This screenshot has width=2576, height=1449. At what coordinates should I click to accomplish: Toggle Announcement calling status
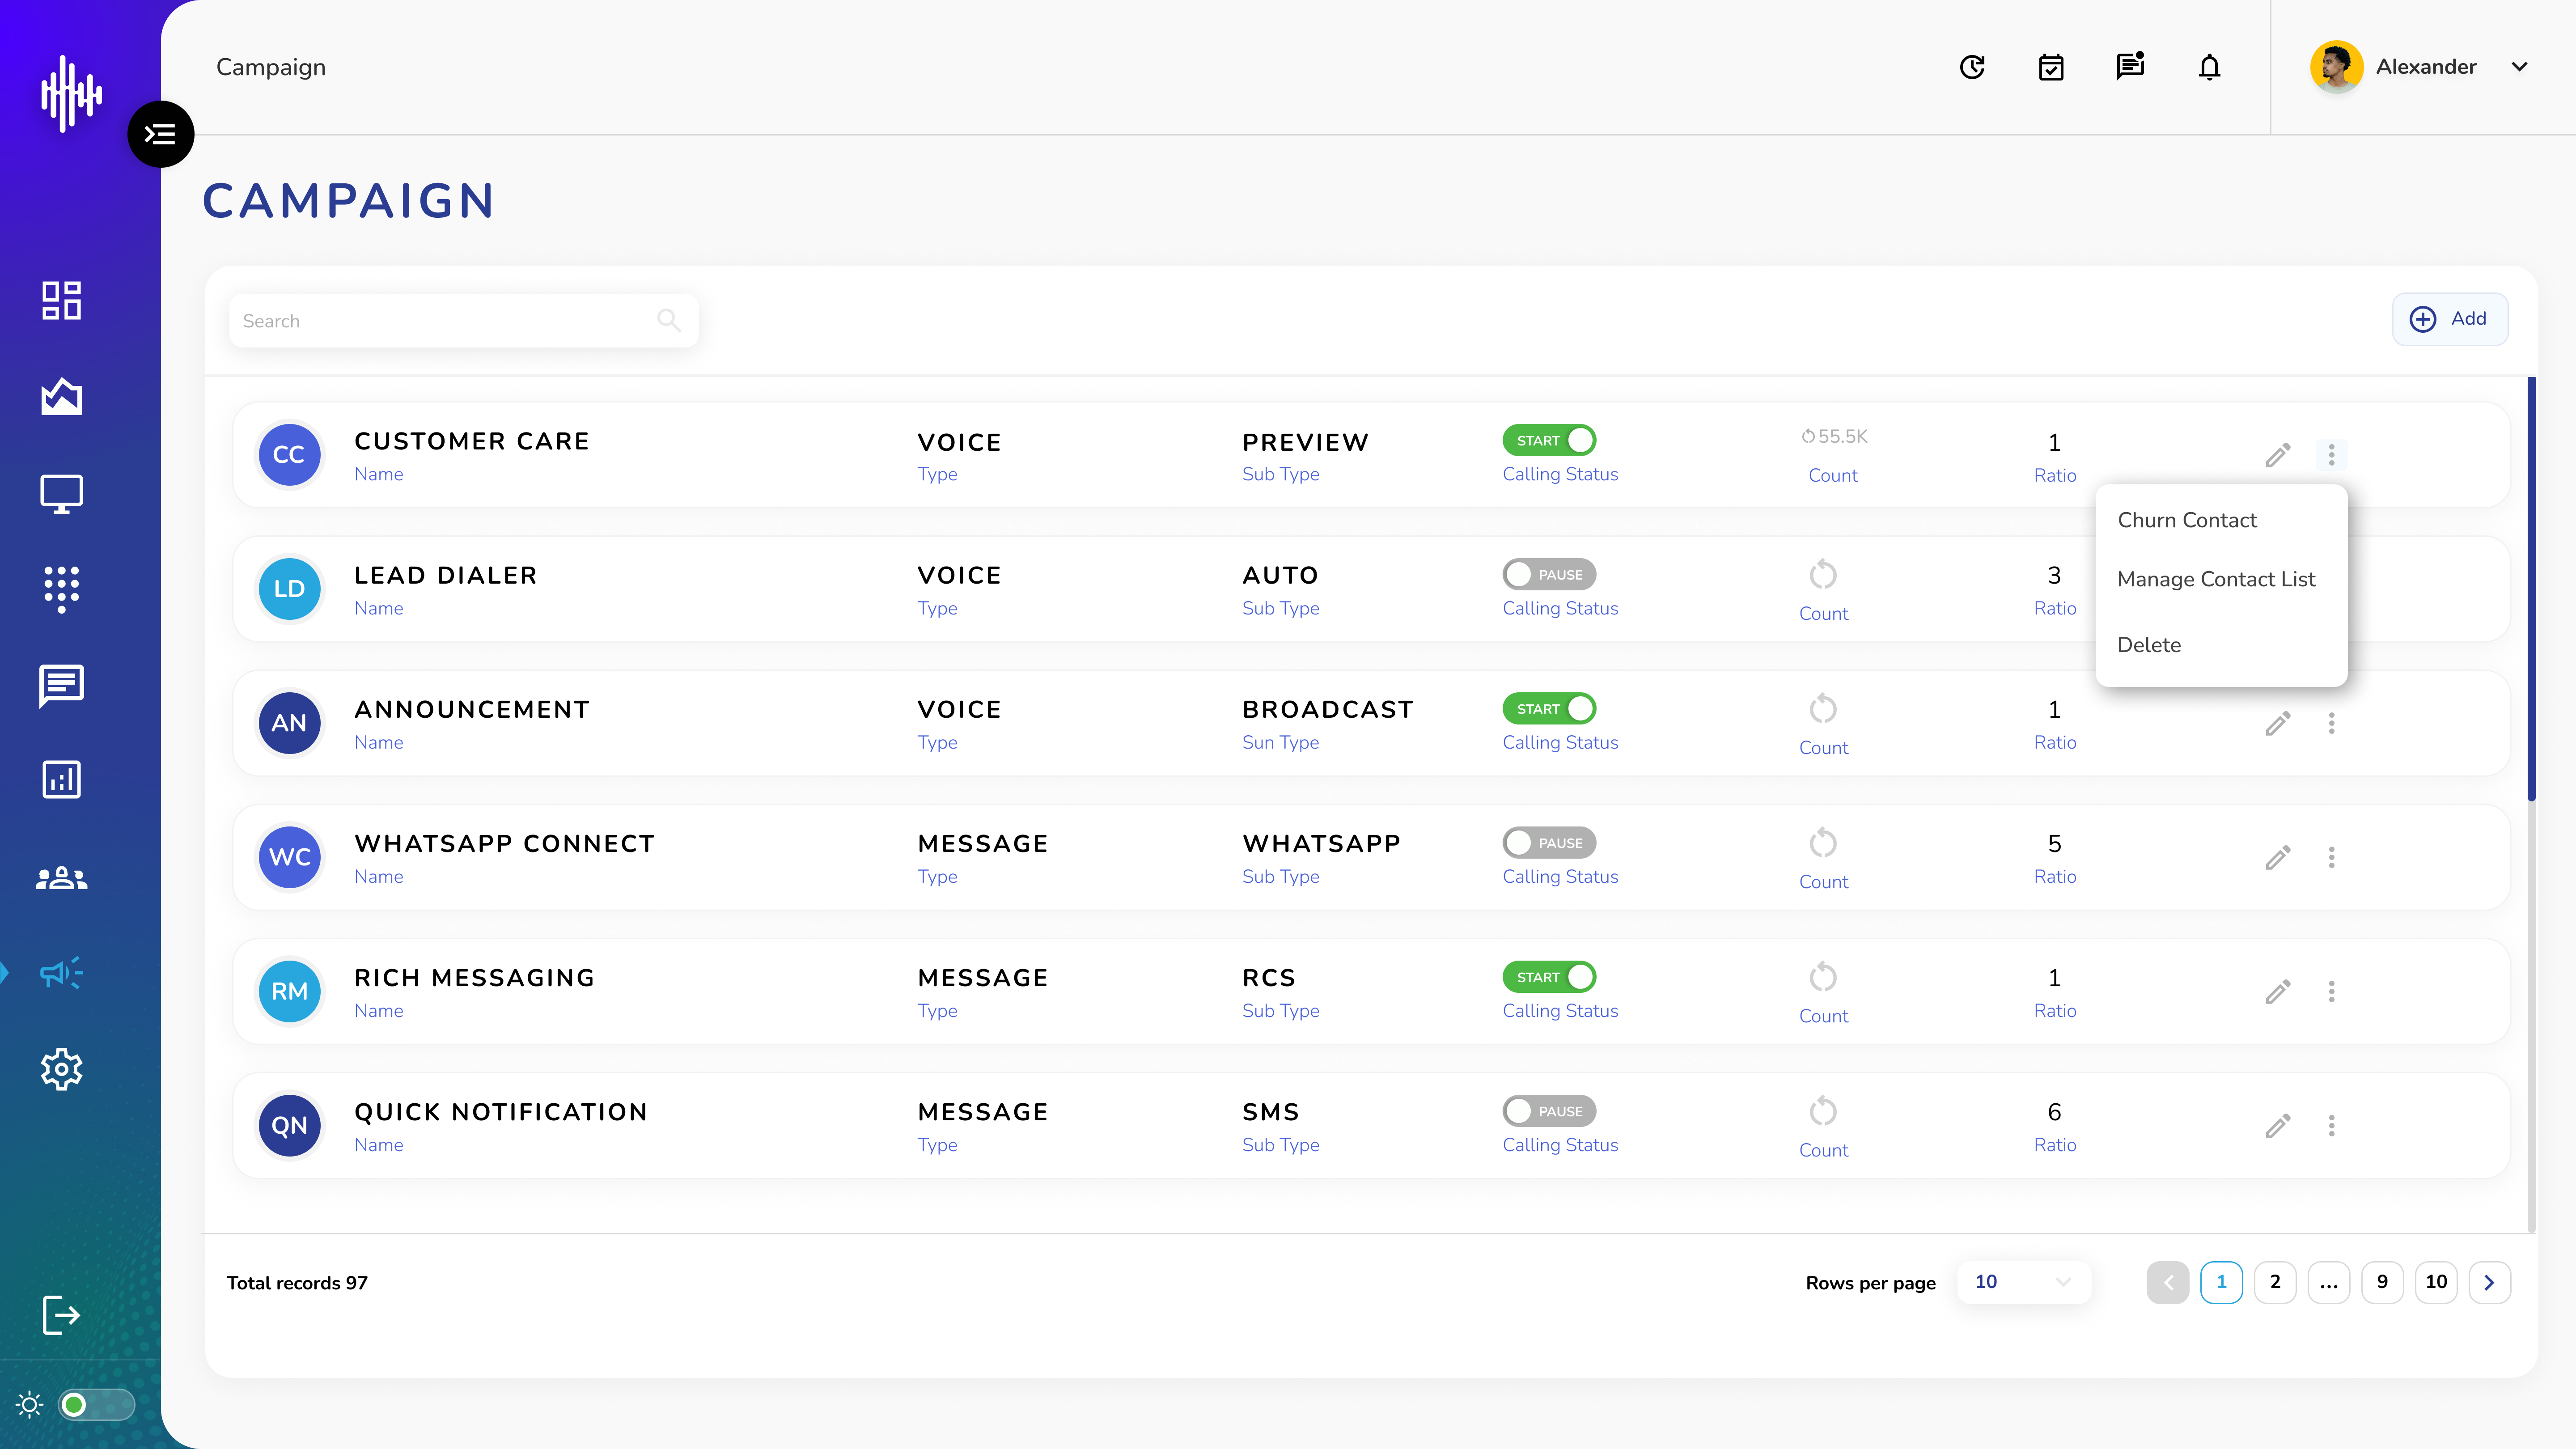tap(1549, 708)
